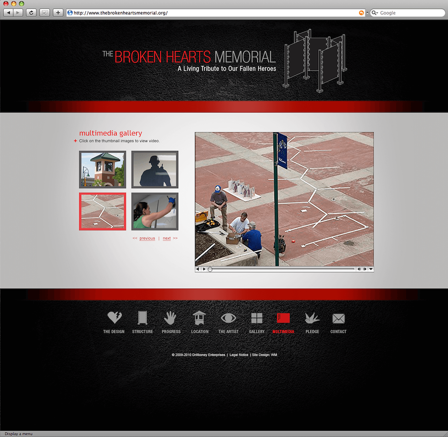This screenshot has width=448, height=437.
Task: Open The Artist eye icon
Action: [228, 318]
